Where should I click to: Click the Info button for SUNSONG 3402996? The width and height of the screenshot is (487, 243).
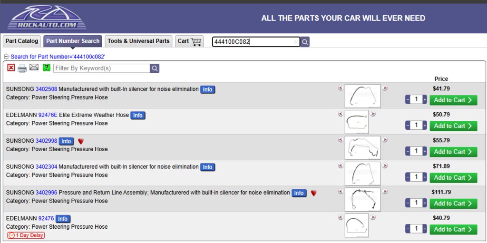coord(299,193)
